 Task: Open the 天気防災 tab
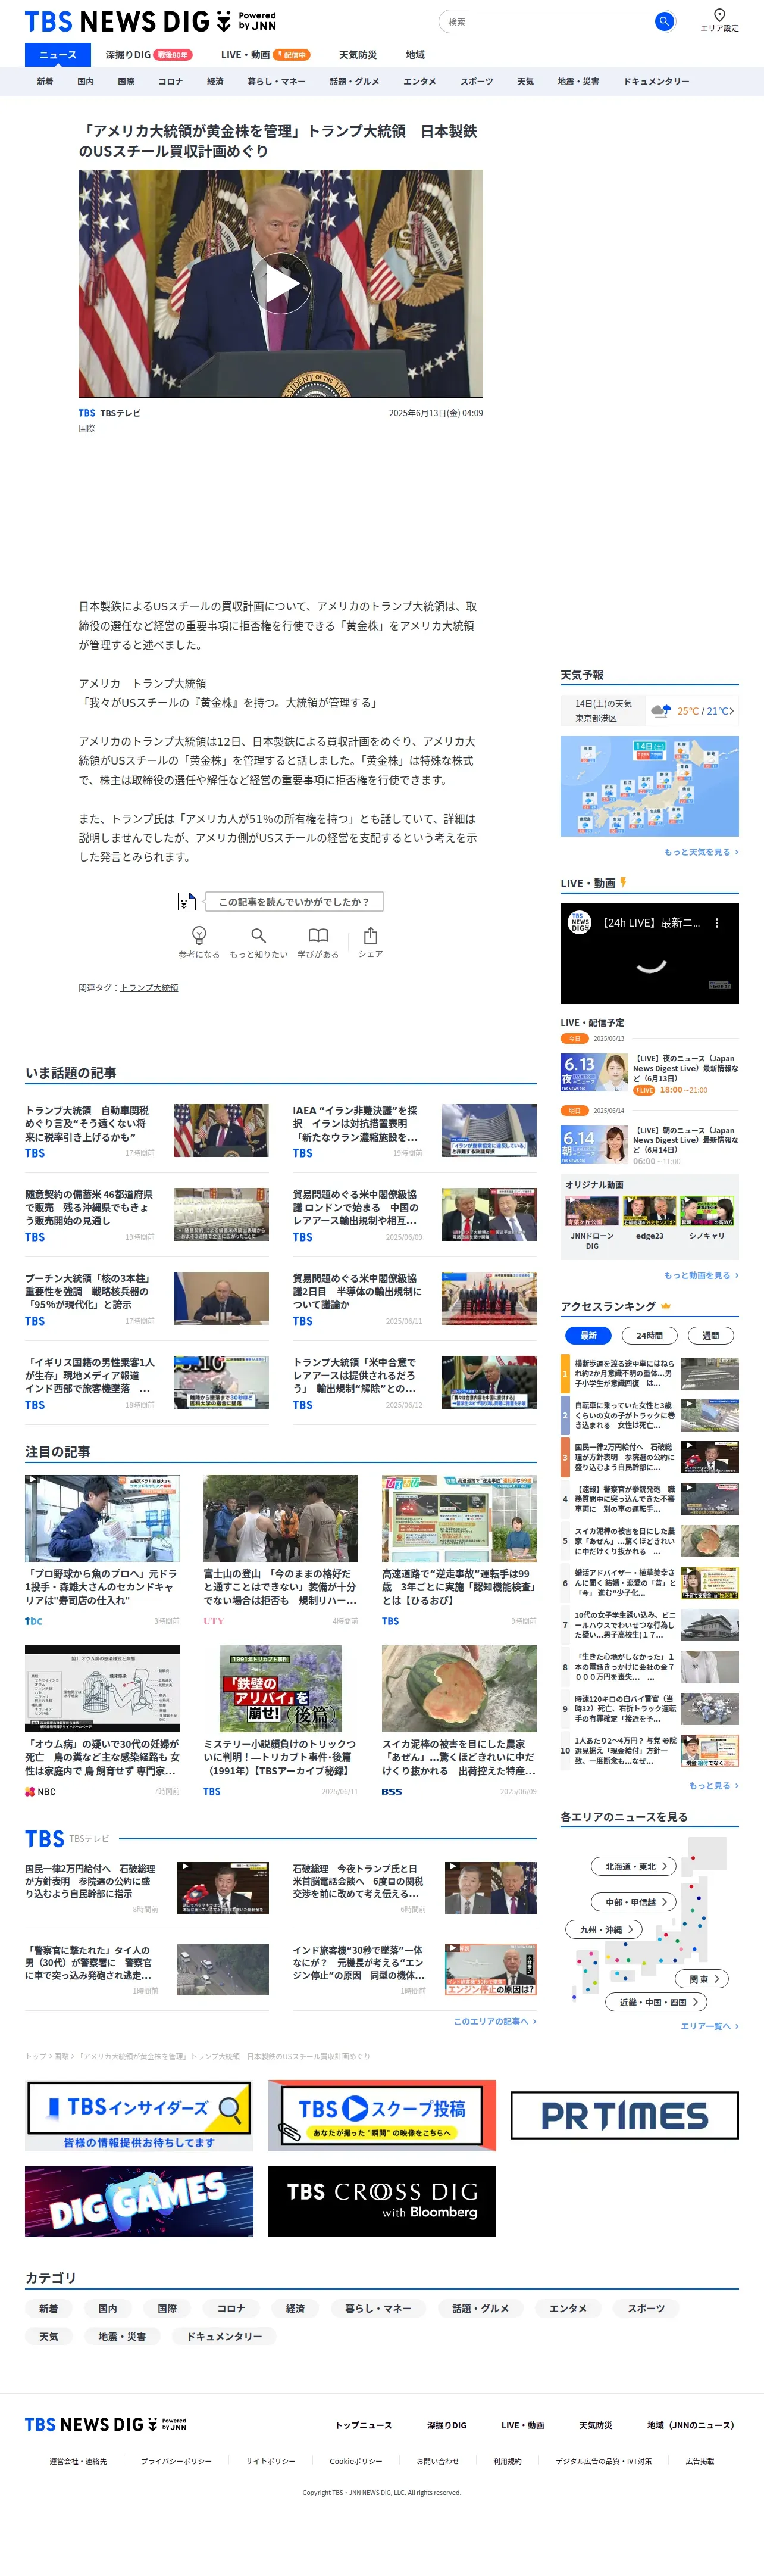click(x=358, y=55)
